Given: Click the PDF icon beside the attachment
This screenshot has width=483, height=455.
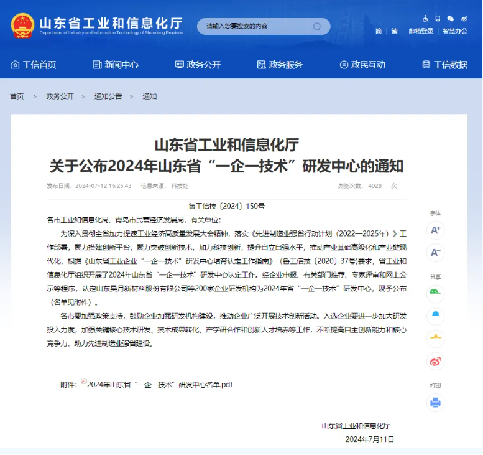Looking at the screenshot, I should 84,382.
